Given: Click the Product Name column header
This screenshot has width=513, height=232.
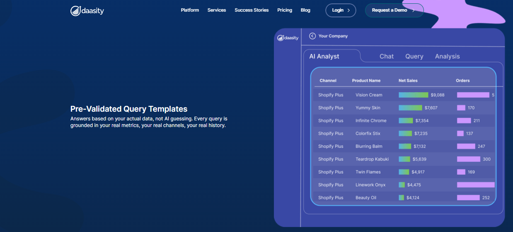Looking at the screenshot, I should coord(366,81).
